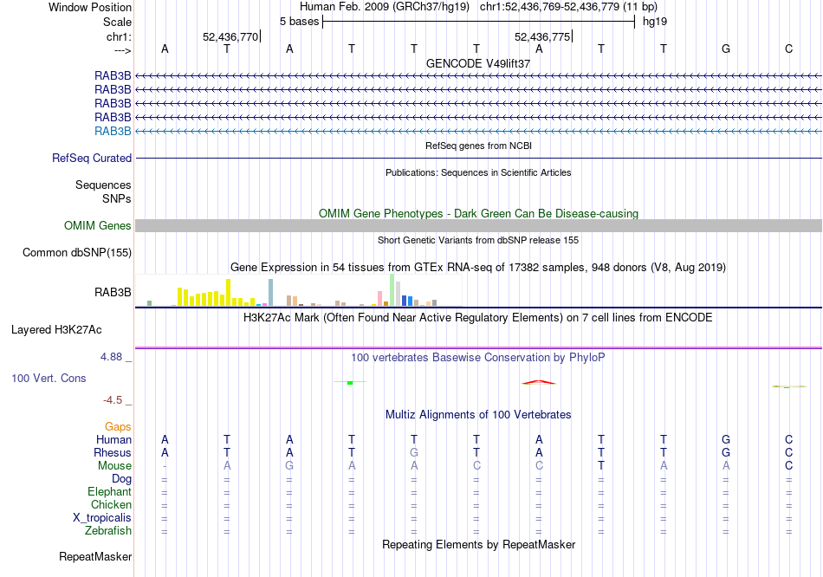Open the RefSeq genes from NCBI title
Screen dimensions: 823x577
[x=478, y=146]
